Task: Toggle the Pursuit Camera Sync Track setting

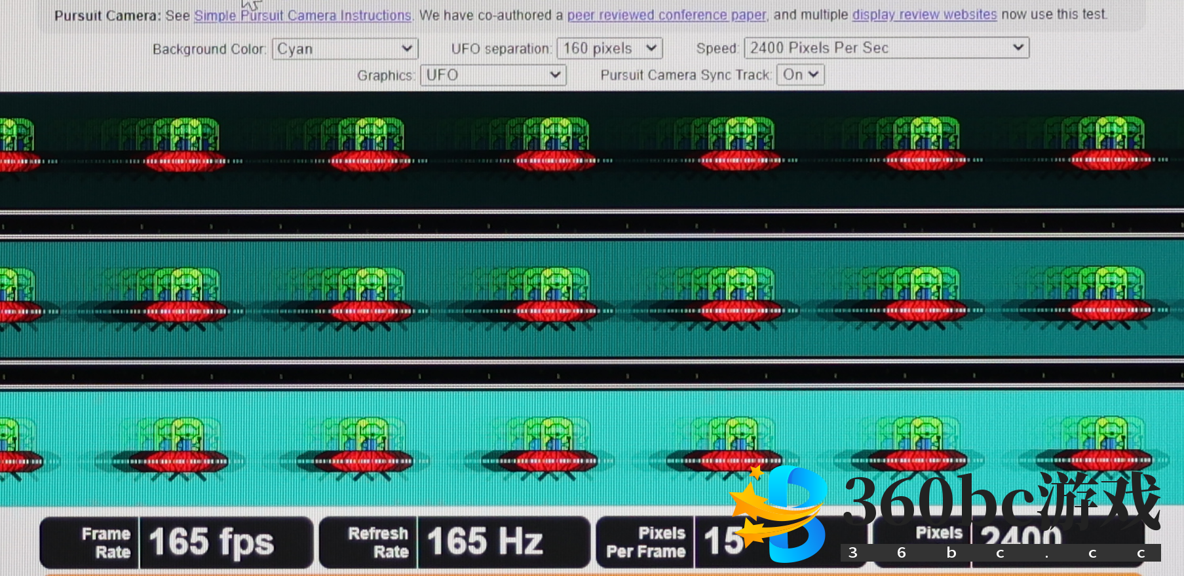Action: point(800,75)
